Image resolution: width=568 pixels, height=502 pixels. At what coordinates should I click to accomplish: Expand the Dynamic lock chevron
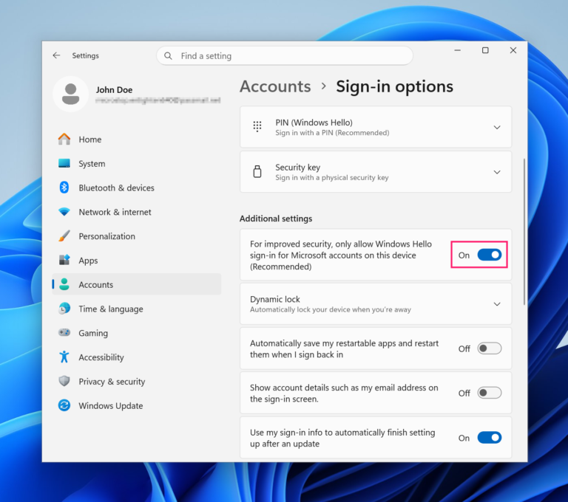pos(497,304)
